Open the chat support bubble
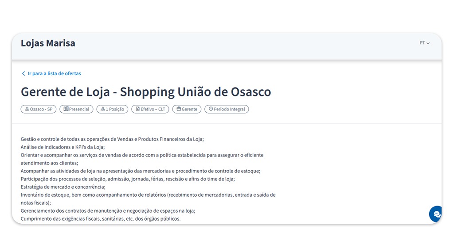The image size is (454, 237). pyautogui.click(x=436, y=214)
